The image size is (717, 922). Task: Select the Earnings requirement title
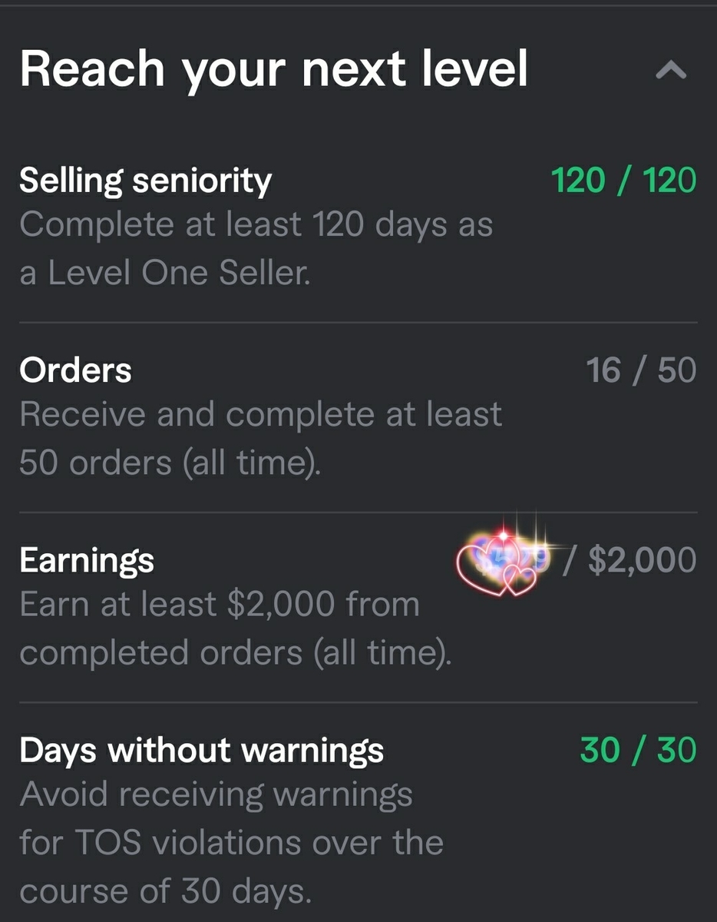[86, 560]
